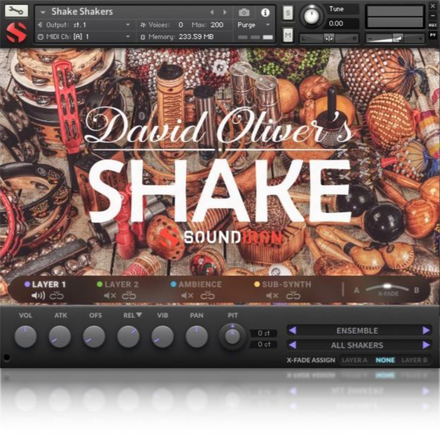Click the Ambience link chain icon
The height and width of the screenshot is (435, 440).
coord(207,296)
